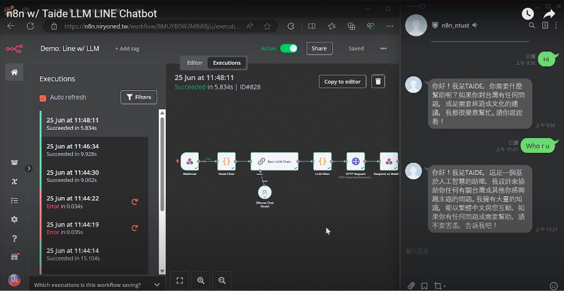
Task: Select the Ollama Chat Model node
Action: coord(265,193)
